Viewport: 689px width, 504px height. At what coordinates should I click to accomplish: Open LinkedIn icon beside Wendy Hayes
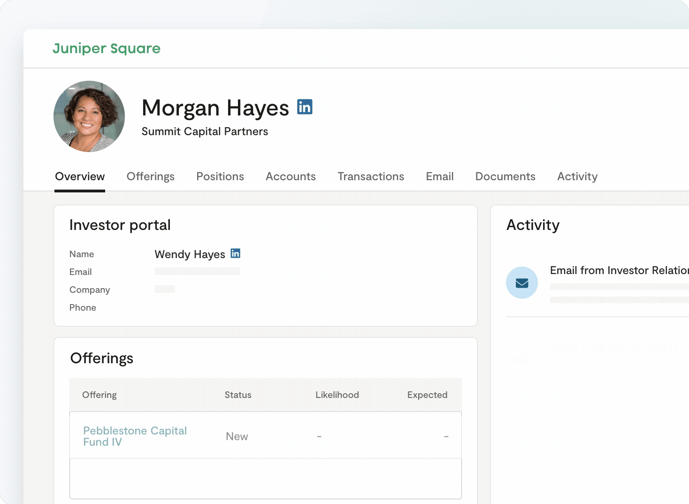236,253
